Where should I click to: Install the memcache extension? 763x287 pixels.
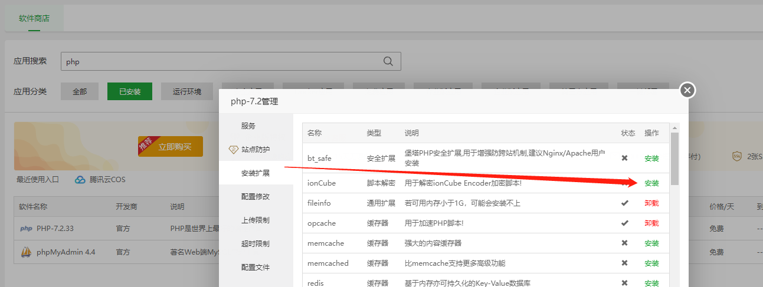pyautogui.click(x=651, y=243)
